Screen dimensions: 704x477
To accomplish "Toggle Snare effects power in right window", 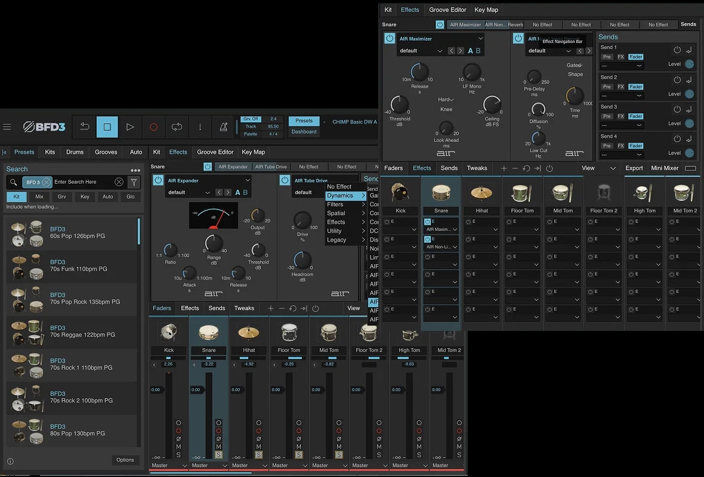I will [x=440, y=24].
